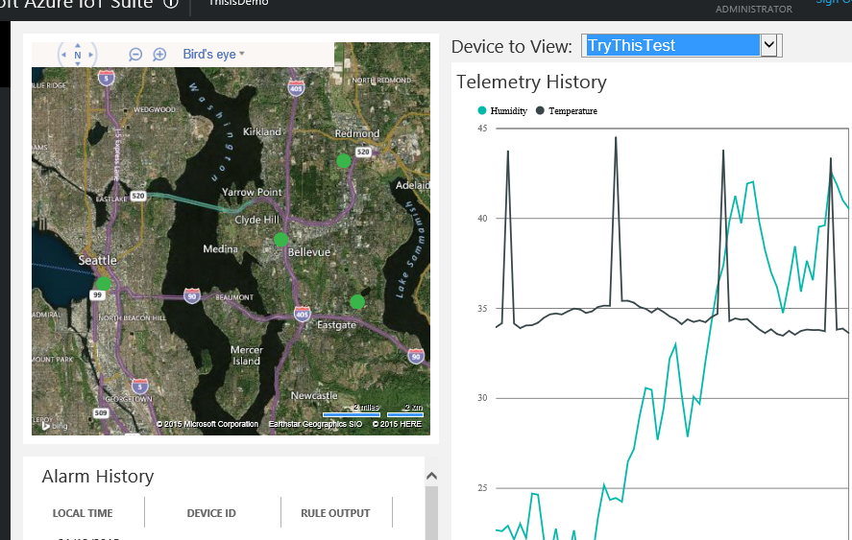
Task: Click the LOCAL TIME column header
Action: point(83,513)
